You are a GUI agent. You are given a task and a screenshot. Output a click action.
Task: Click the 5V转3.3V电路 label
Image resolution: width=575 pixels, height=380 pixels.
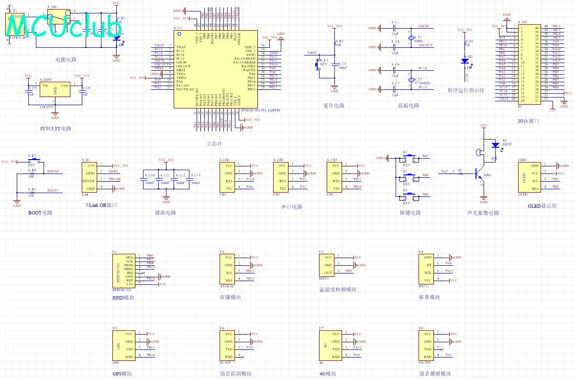(55, 129)
